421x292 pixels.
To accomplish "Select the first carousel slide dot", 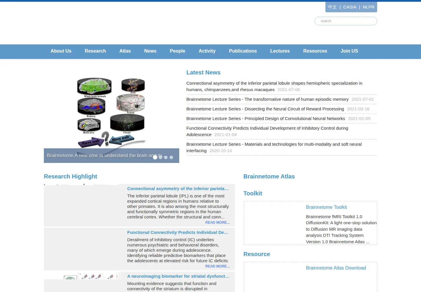I will click(x=155, y=157).
